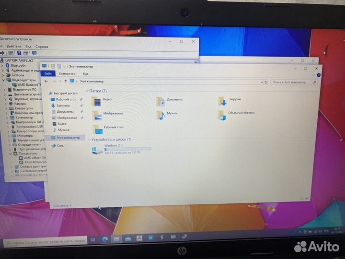Click the search box Поиск в: Этот компьютер
This screenshot has width=345, height=259.
pos(294,82)
